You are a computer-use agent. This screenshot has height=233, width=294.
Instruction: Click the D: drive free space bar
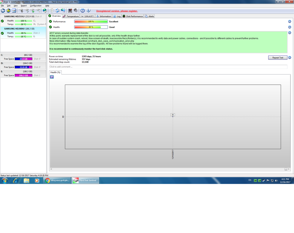[x=24, y=67]
